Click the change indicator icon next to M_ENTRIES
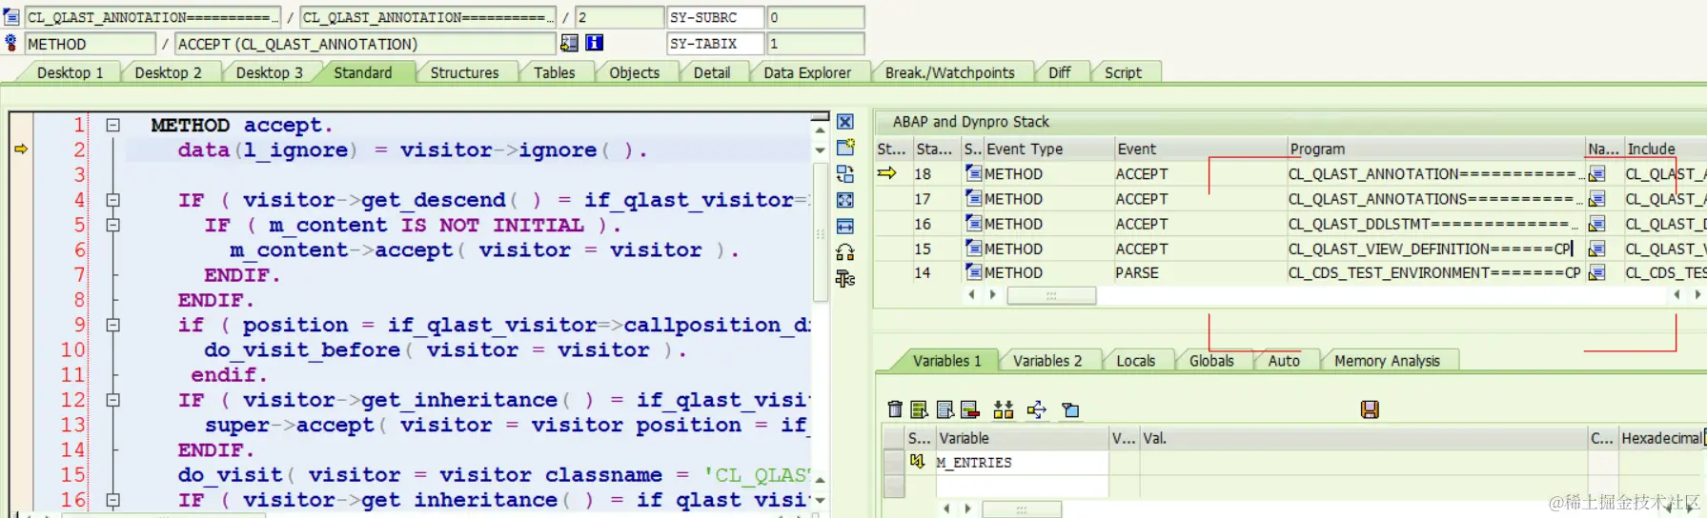Viewport: 1707px width, 518px height. click(917, 462)
